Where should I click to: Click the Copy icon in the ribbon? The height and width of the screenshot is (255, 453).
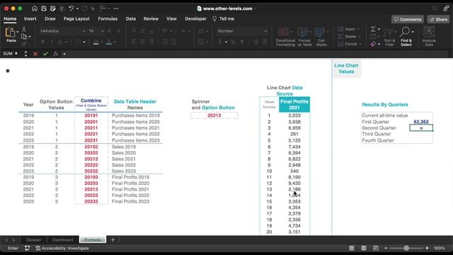pos(24,37)
